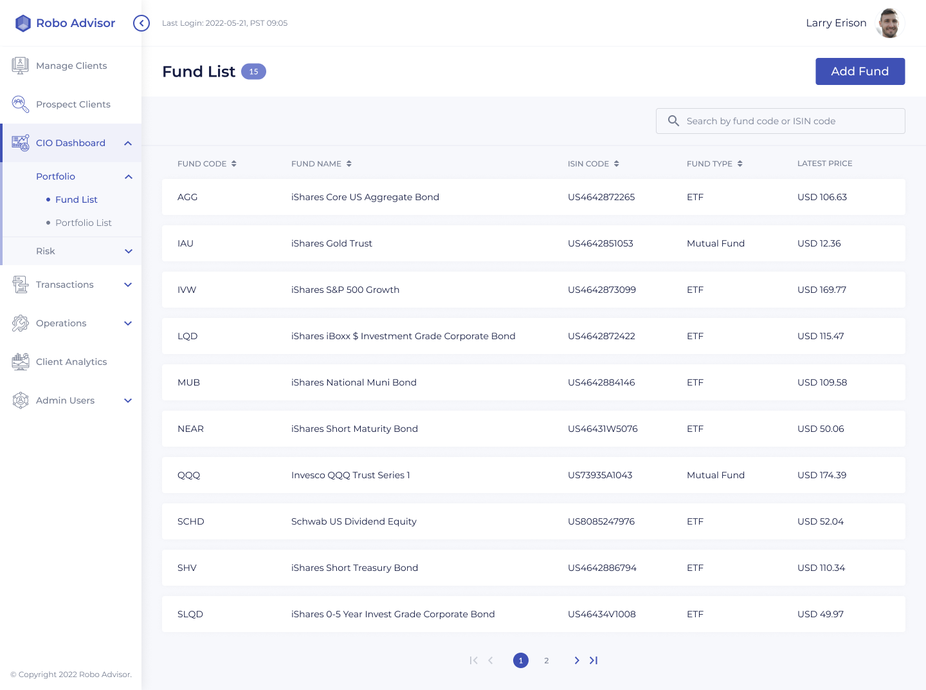926x690 pixels.
Task: Click ISIN code US46431W5076
Action: pyautogui.click(x=603, y=429)
